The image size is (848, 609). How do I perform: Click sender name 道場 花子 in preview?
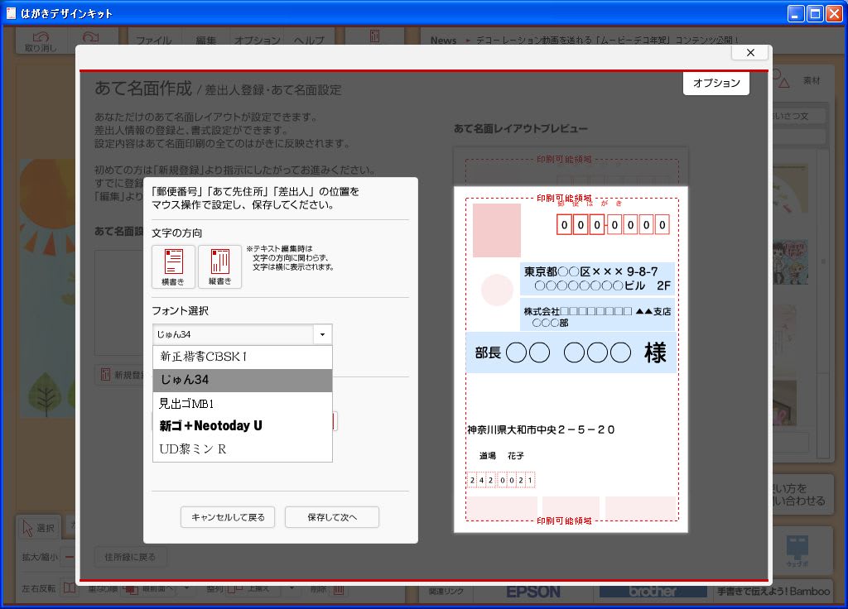coord(501,456)
